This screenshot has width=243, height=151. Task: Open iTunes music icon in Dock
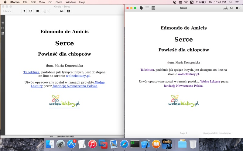92,144
